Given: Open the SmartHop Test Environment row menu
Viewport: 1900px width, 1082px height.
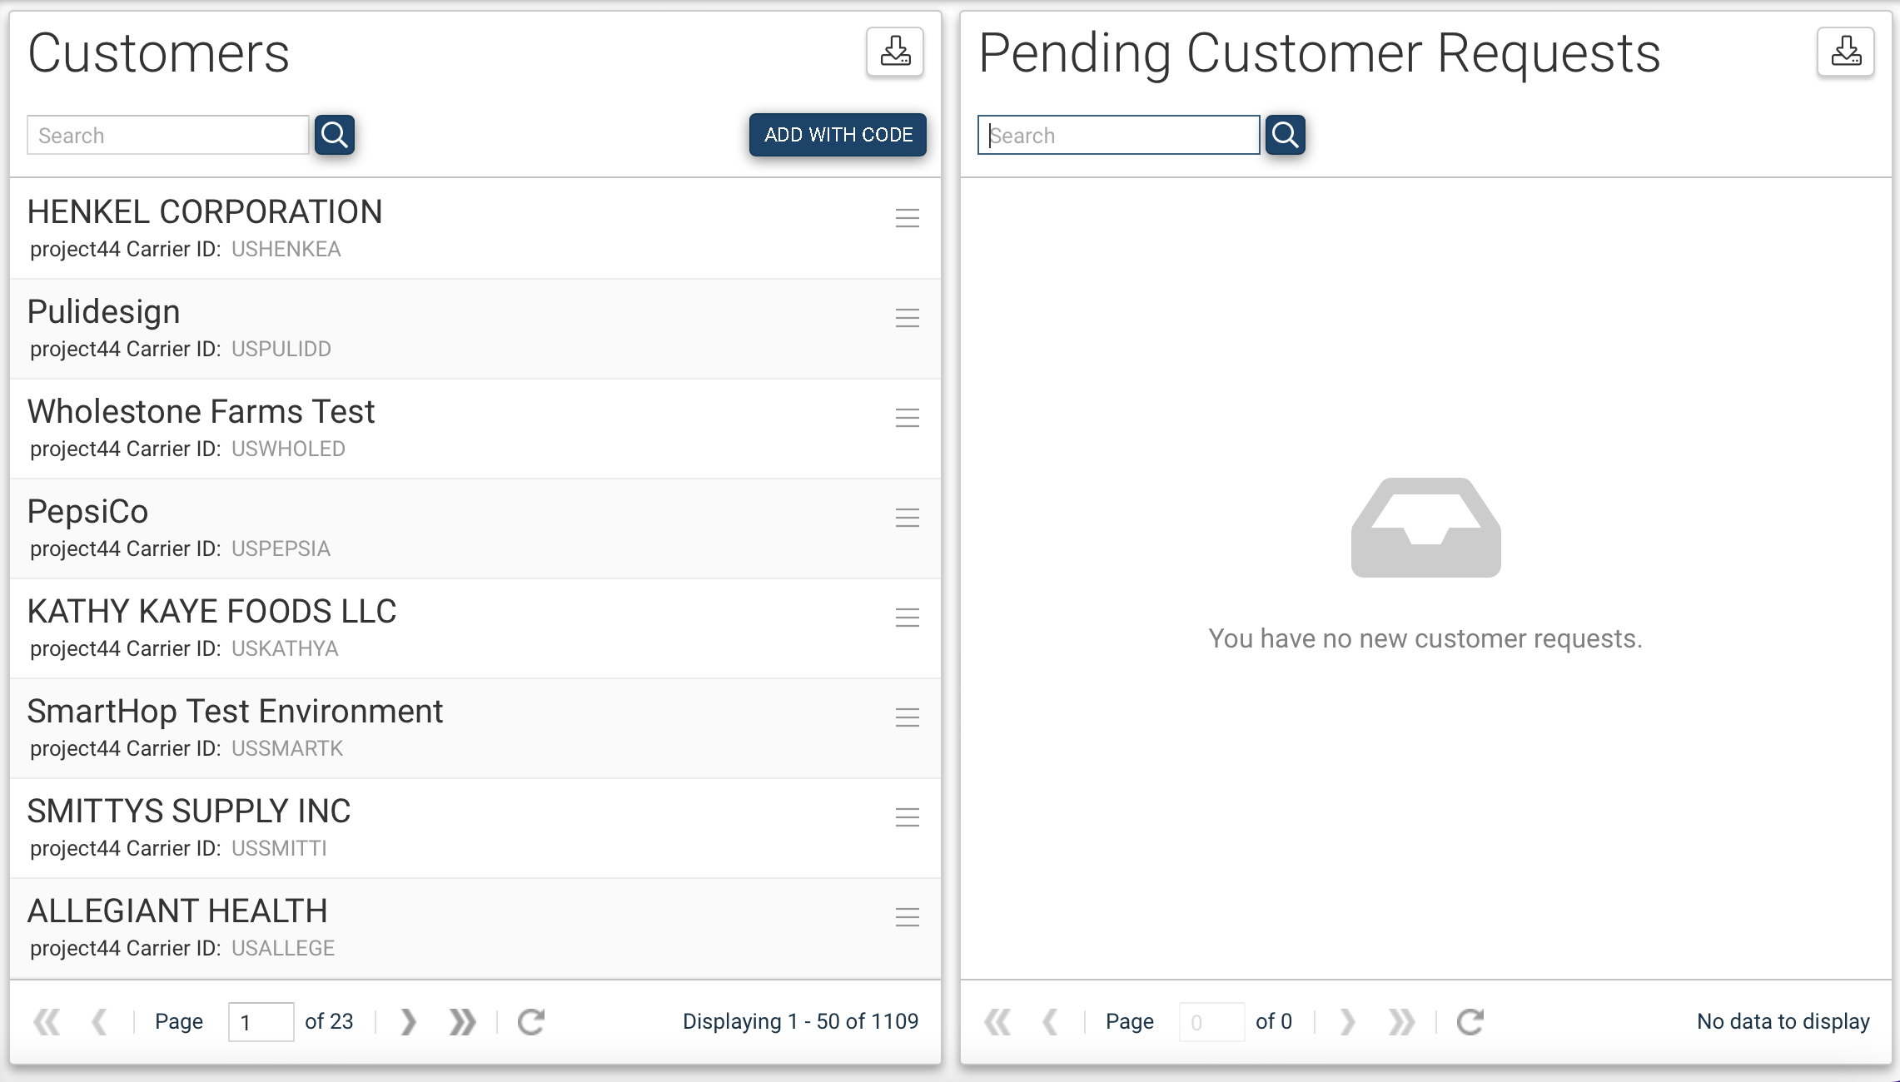Looking at the screenshot, I should (908, 717).
